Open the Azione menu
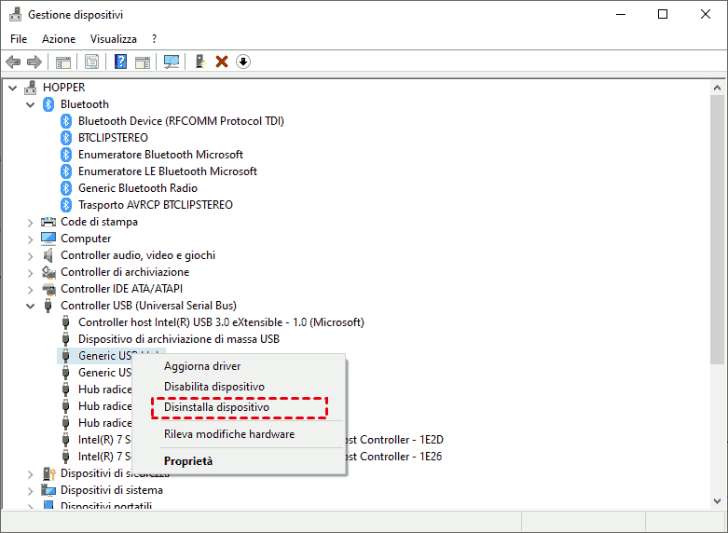 coord(59,39)
